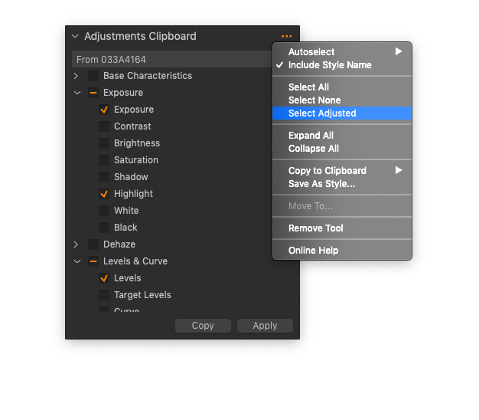Check the White checkbox
This screenshot has height=420, width=479.
coord(104,211)
